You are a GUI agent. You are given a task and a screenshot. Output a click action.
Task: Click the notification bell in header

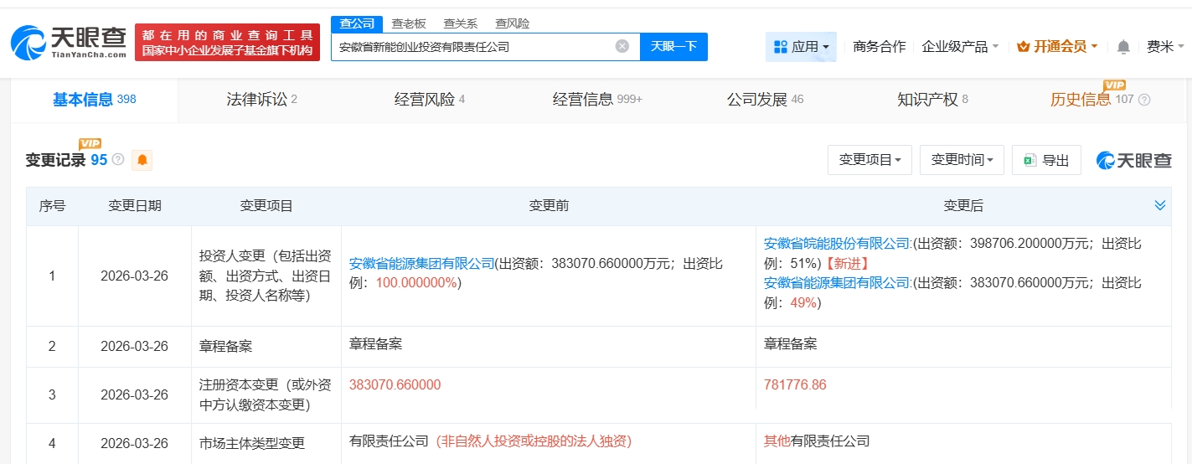point(1123,47)
